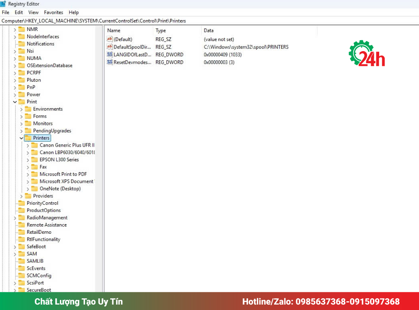The height and width of the screenshot is (310, 419).
Task: Open the Help menu
Action: coord(73,12)
